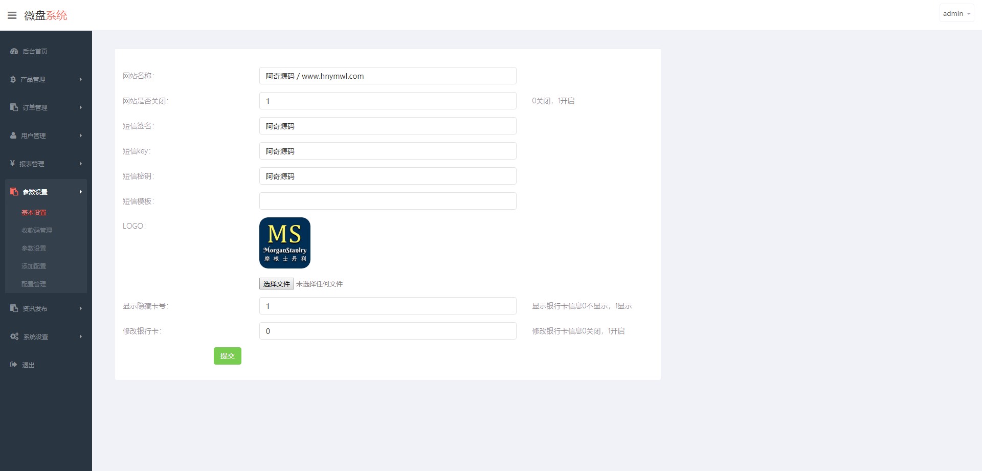The height and width of the screenshot is (471, 982).
Task: Open 添加配置 submenu item
Action: (34, 266)
